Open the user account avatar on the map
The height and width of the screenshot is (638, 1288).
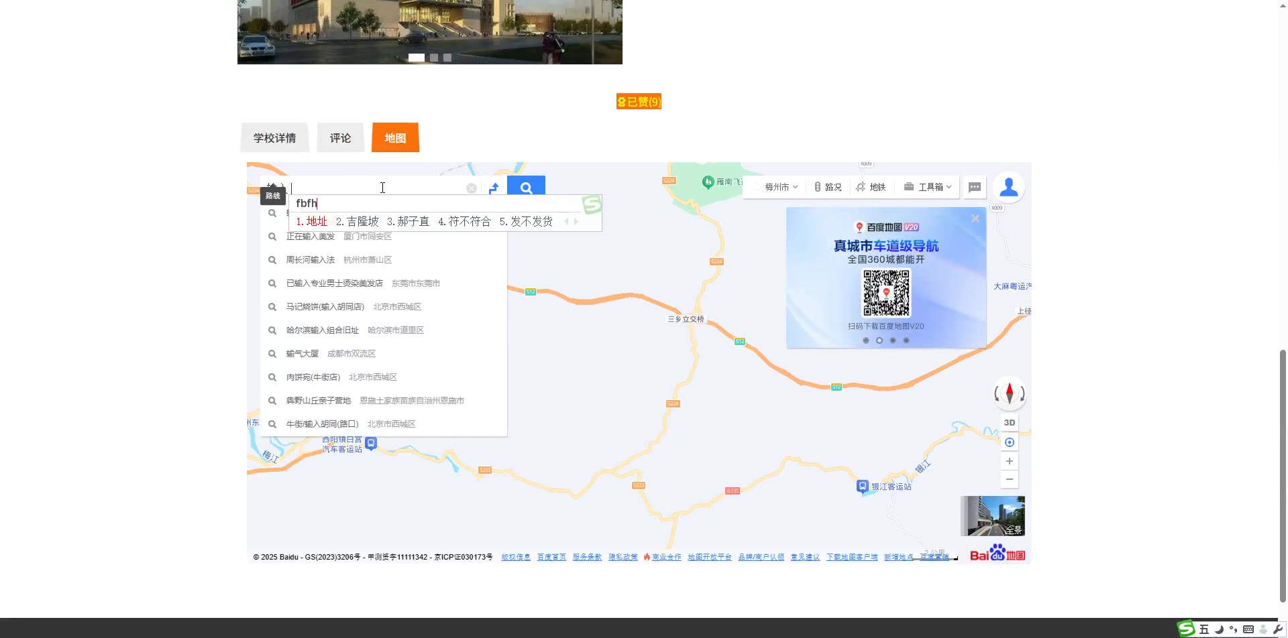point(1009,188)
